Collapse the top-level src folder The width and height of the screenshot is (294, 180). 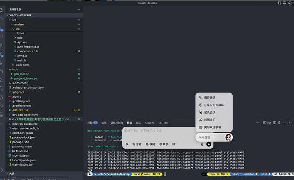(44, 20)
